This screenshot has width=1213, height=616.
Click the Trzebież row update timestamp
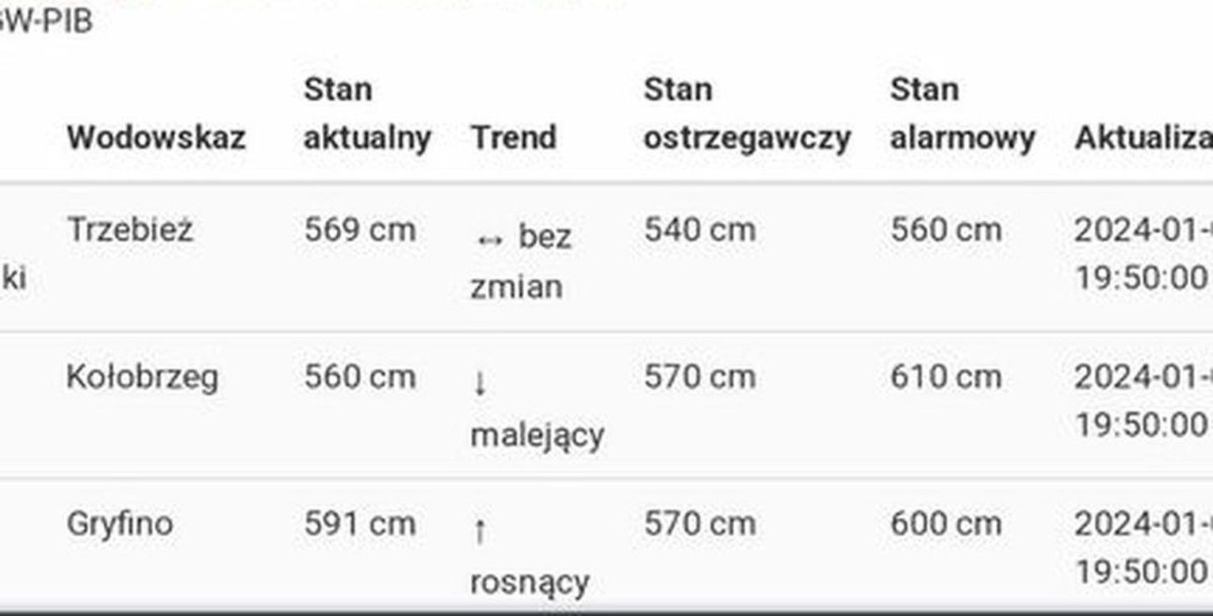(1142, 254)
